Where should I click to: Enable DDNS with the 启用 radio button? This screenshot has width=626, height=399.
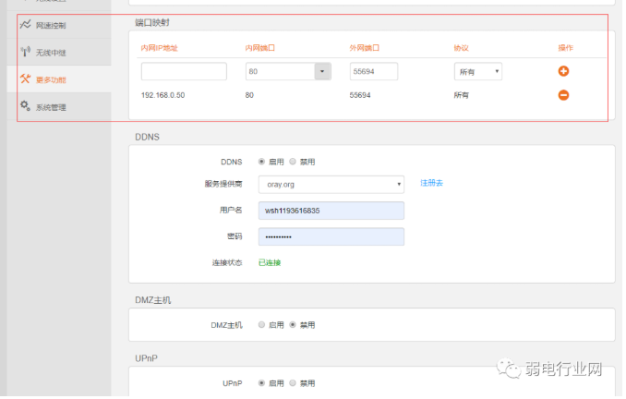[x=262, y=162]
